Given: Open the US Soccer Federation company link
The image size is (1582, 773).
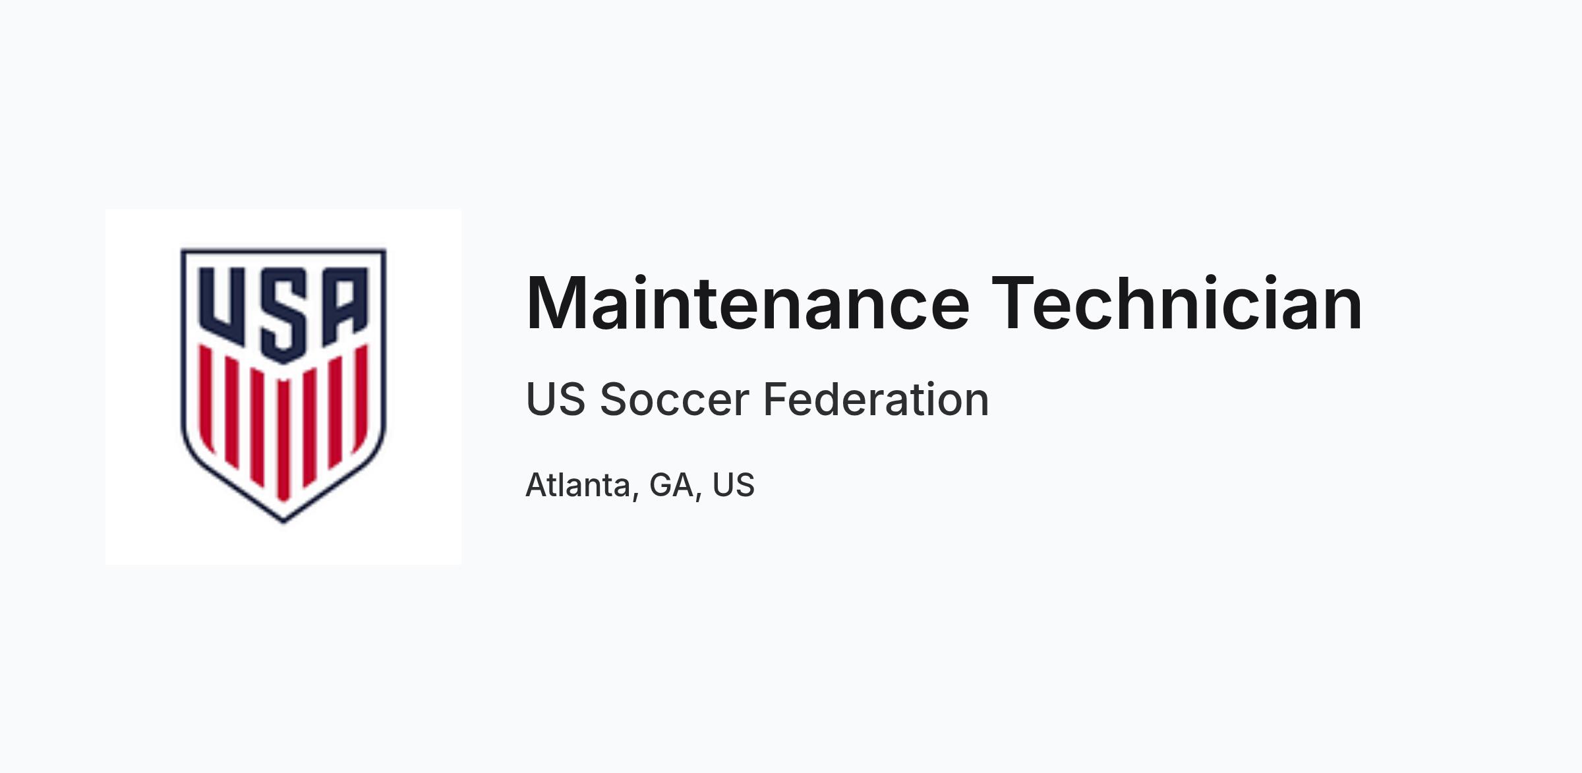Looking at the screenshot, I should (757, 399).
